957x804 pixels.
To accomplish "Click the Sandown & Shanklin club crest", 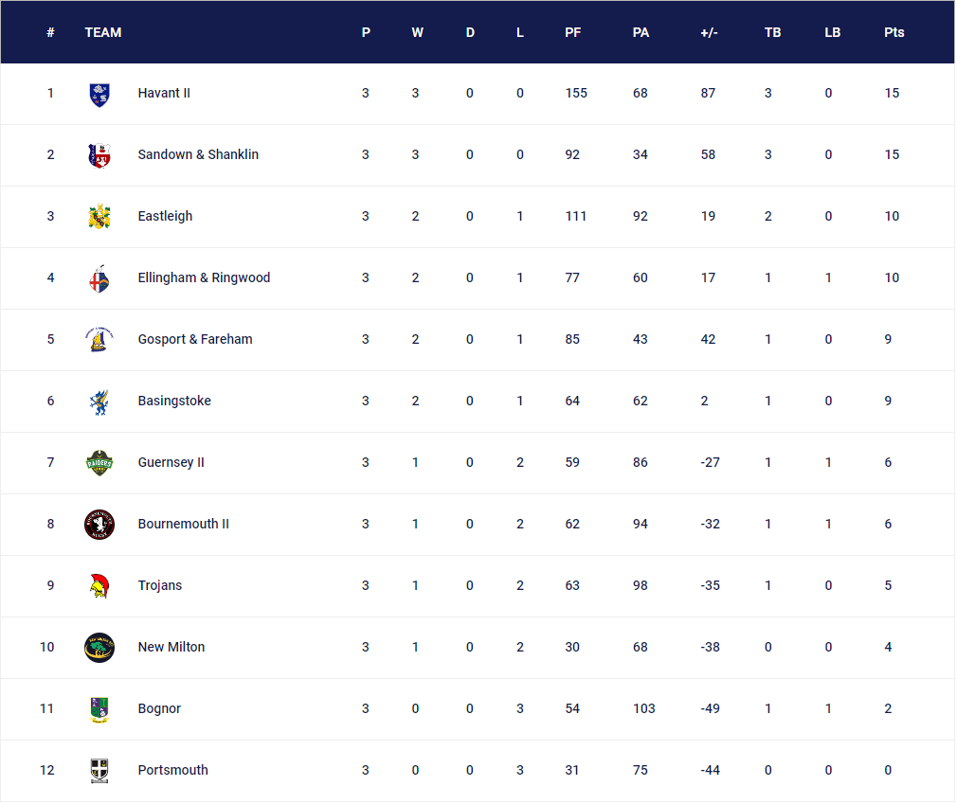I will [99, 155].
